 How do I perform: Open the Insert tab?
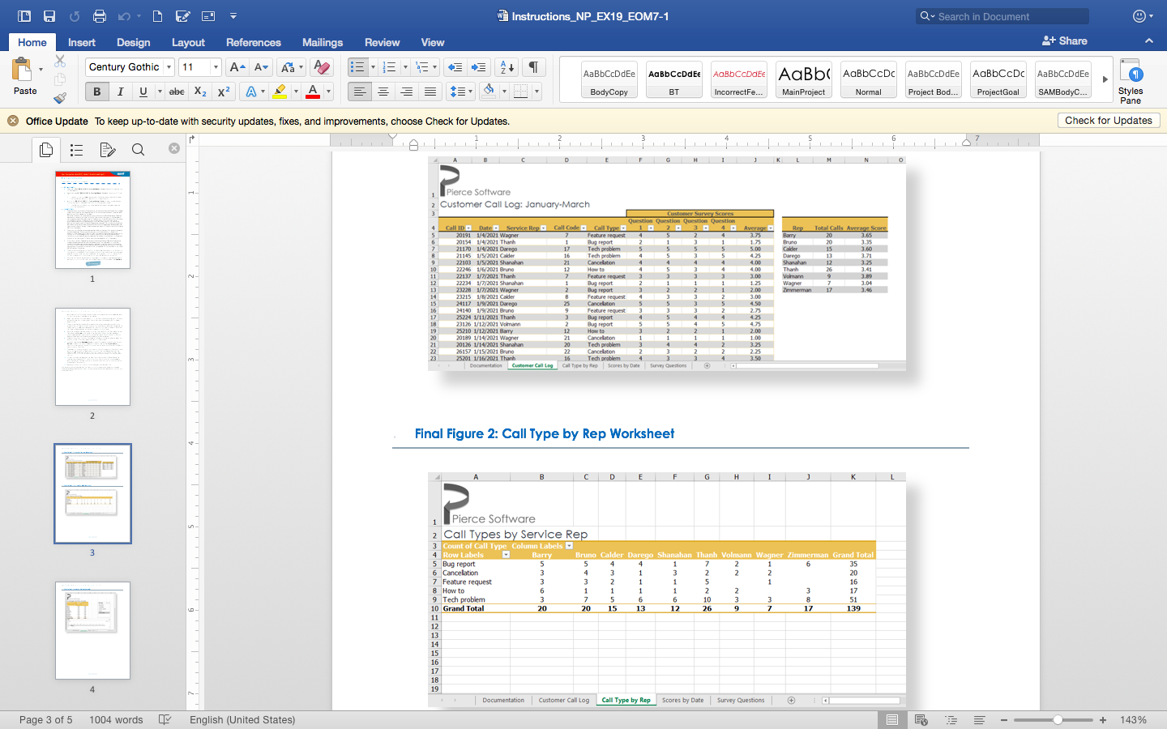pyautogui.click(x=82, y=42)
